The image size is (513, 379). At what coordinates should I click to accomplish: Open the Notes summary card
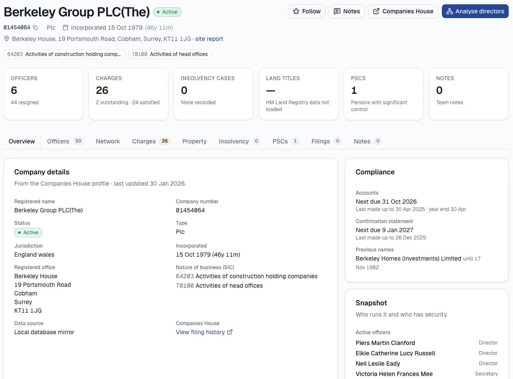pos(469,94)
